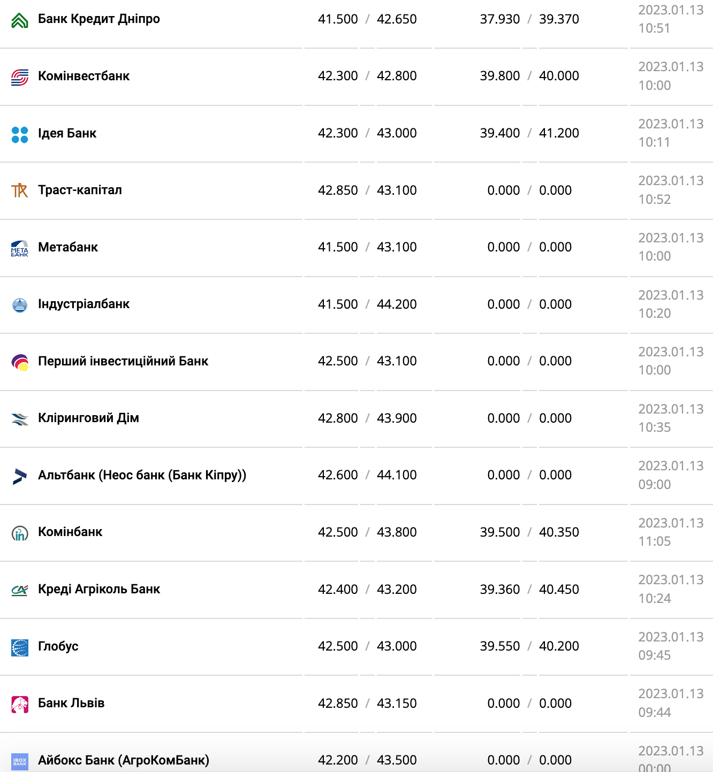Open the Айбокс Банк (АгроКомБанк) link
This screenshot has width=713, height=772.
(124, 760)
